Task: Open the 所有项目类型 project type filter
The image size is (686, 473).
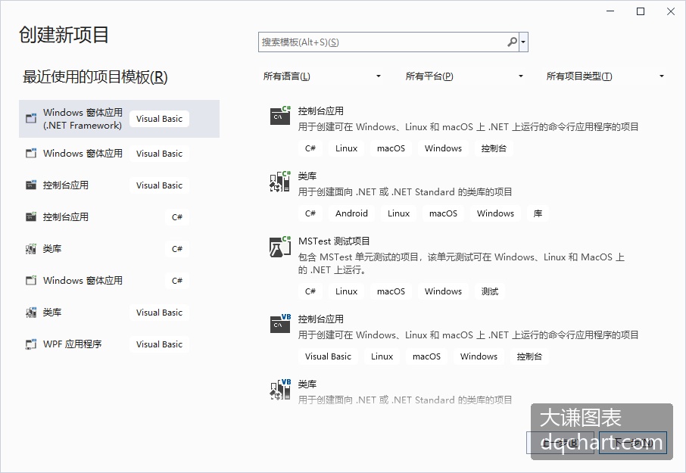Action: pos(605,76)
